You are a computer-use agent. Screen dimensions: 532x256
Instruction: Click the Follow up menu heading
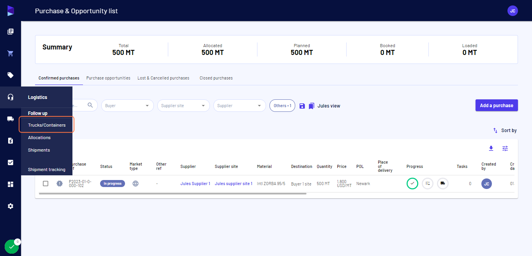(x=37, y=113)
